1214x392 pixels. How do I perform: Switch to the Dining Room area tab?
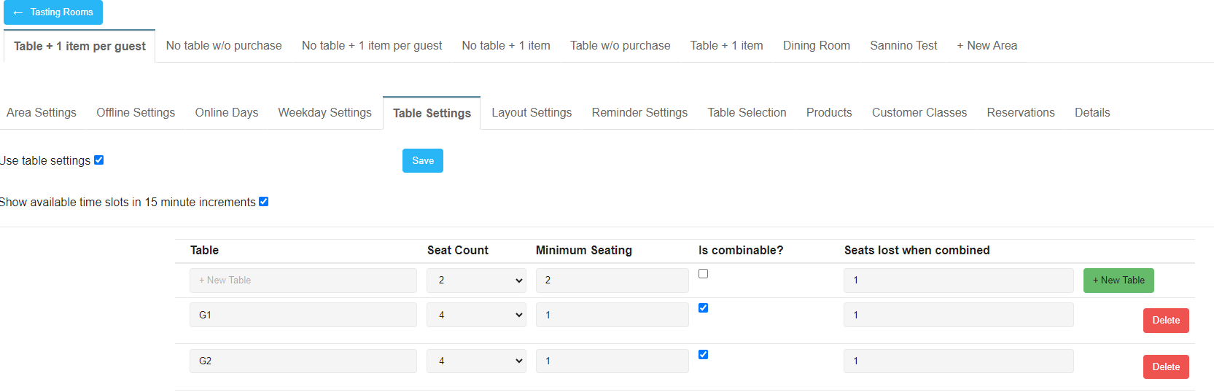pos(816,46)
